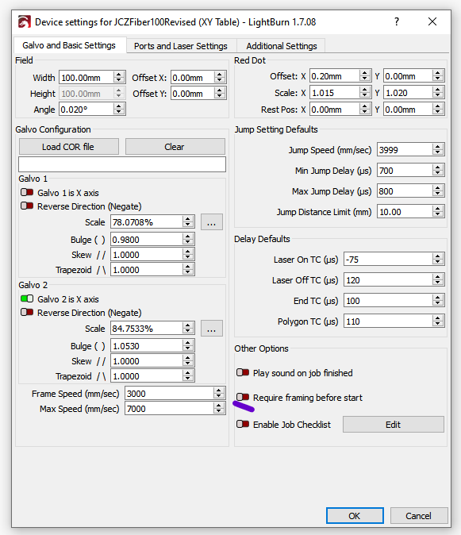Click the Cancel button
Screen dimensions: 461x535
(418, 515)
